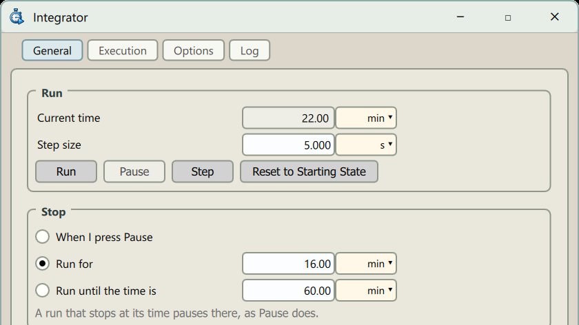Viewport: 579px width, 325px height.
Task: Click the Pause button
Action: click(x=134, y=171)
